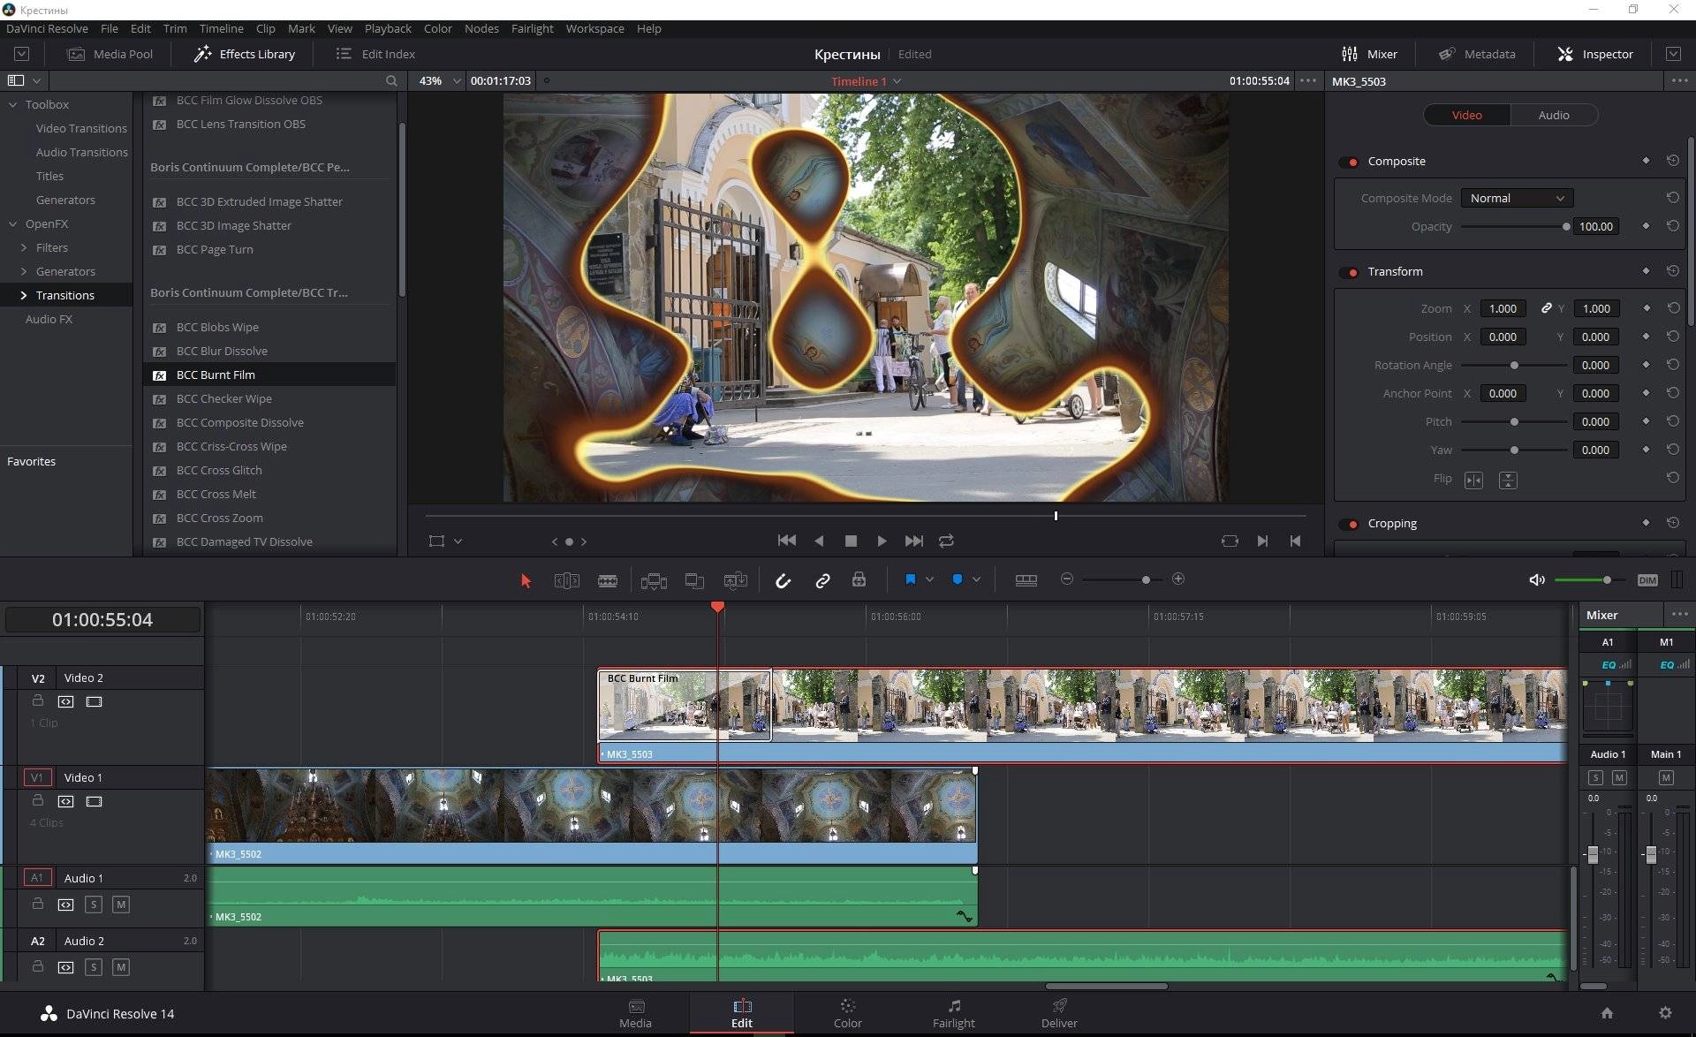Switch Inspector to the Audio tab

click(x=1554, y=115)
